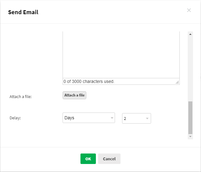Grab the text area resize handle
This screenshot has width=201, height=172.
tap(177, 82)
